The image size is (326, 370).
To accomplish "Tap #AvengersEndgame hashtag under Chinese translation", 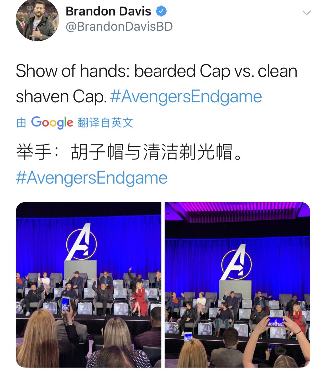I will [92, 178].
